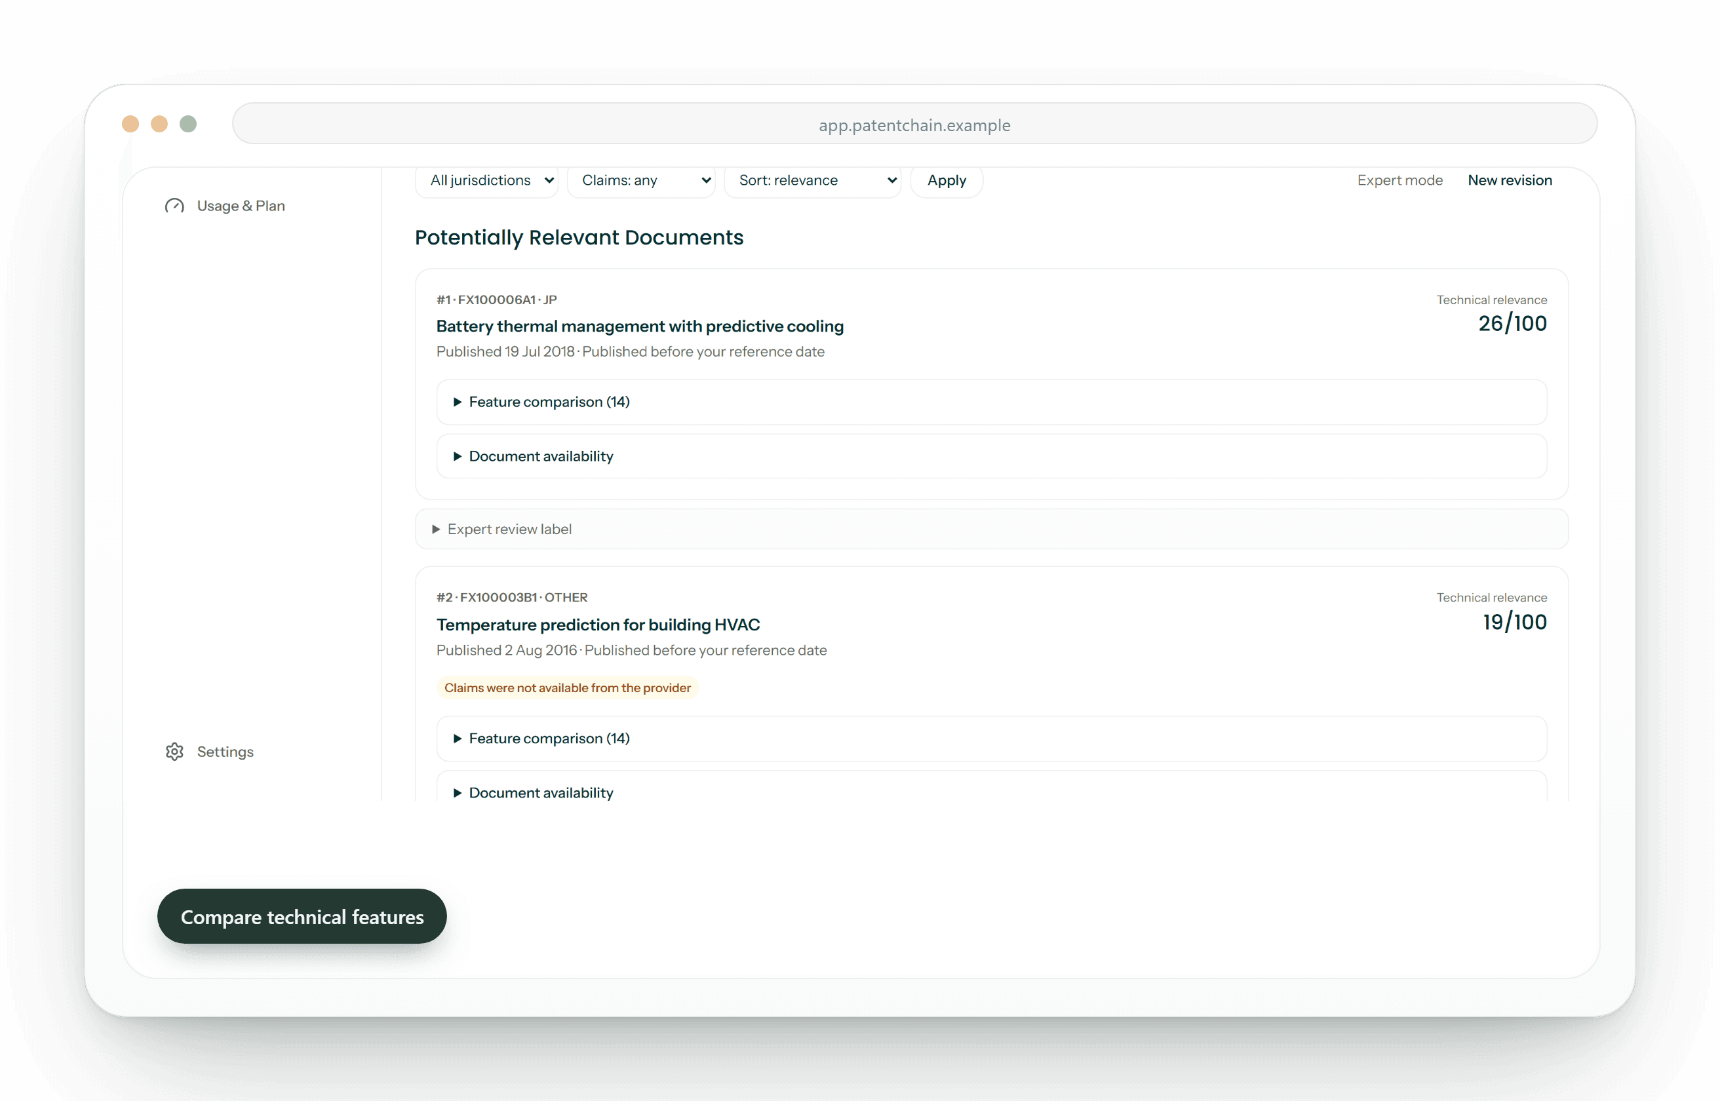The width and height of the screenshot is (1720, 1101).
Task: Click the 19/100 technical relevance score
Action: (1515, 622)
